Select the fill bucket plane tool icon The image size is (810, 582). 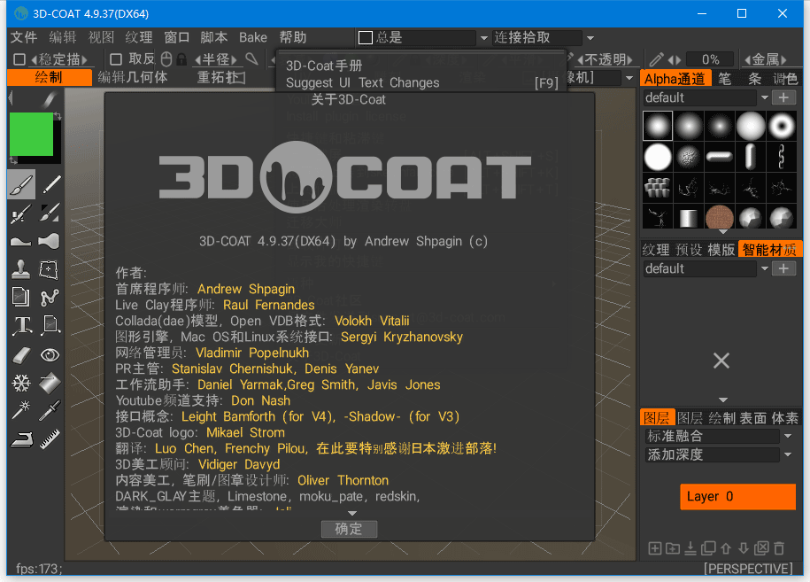click(x=50, y=383)
